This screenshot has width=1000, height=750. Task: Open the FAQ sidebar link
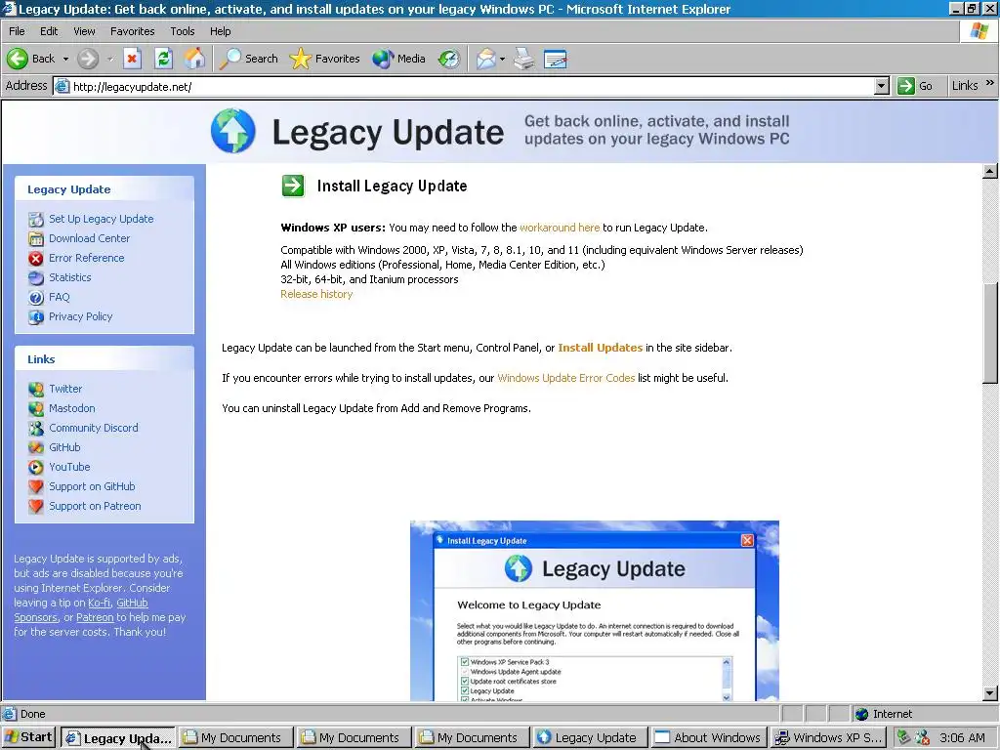(x=60, y=297)
